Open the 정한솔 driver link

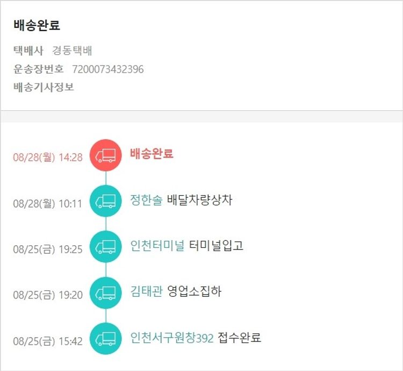[x=146, y=200]
